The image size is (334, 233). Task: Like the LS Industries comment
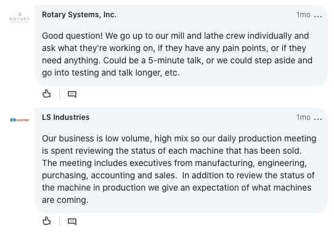pos(47,221)
